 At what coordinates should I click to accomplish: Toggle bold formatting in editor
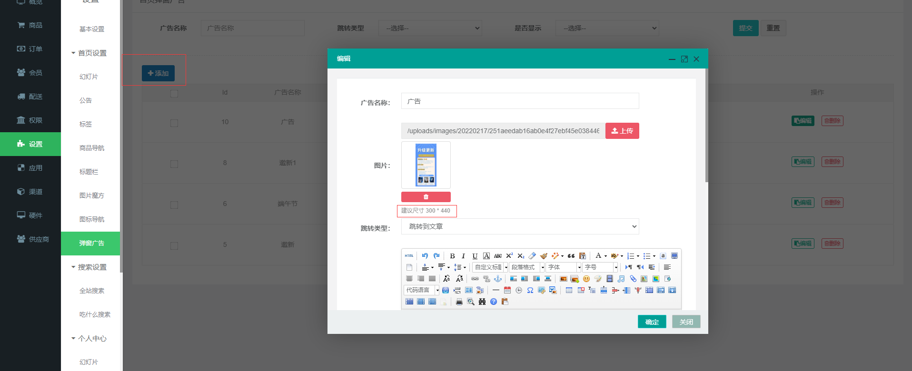(452, 256)
